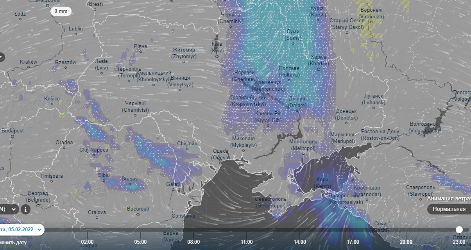
Task: Open the Нормальная wind animation dropdown
Action: pos(449,209)
